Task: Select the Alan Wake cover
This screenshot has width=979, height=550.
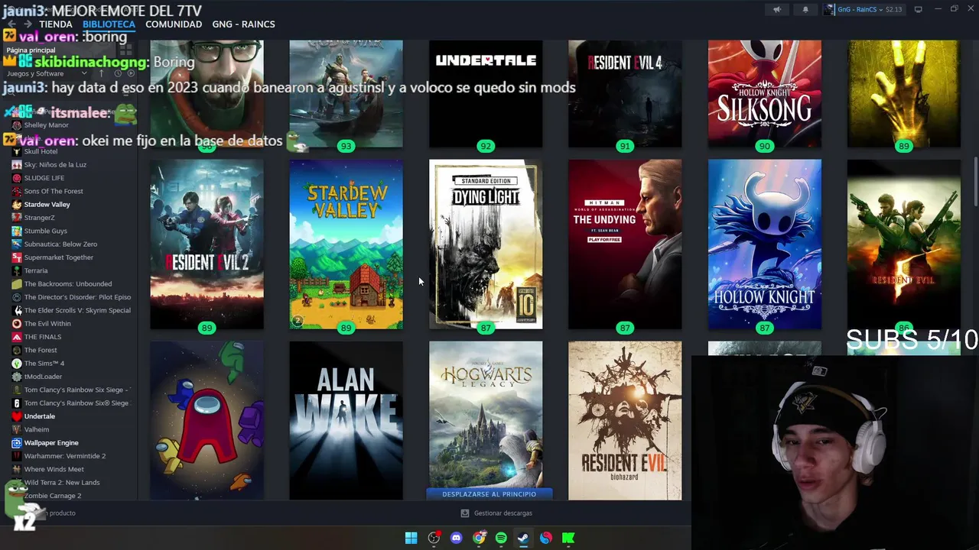Action: coord(346,420)
